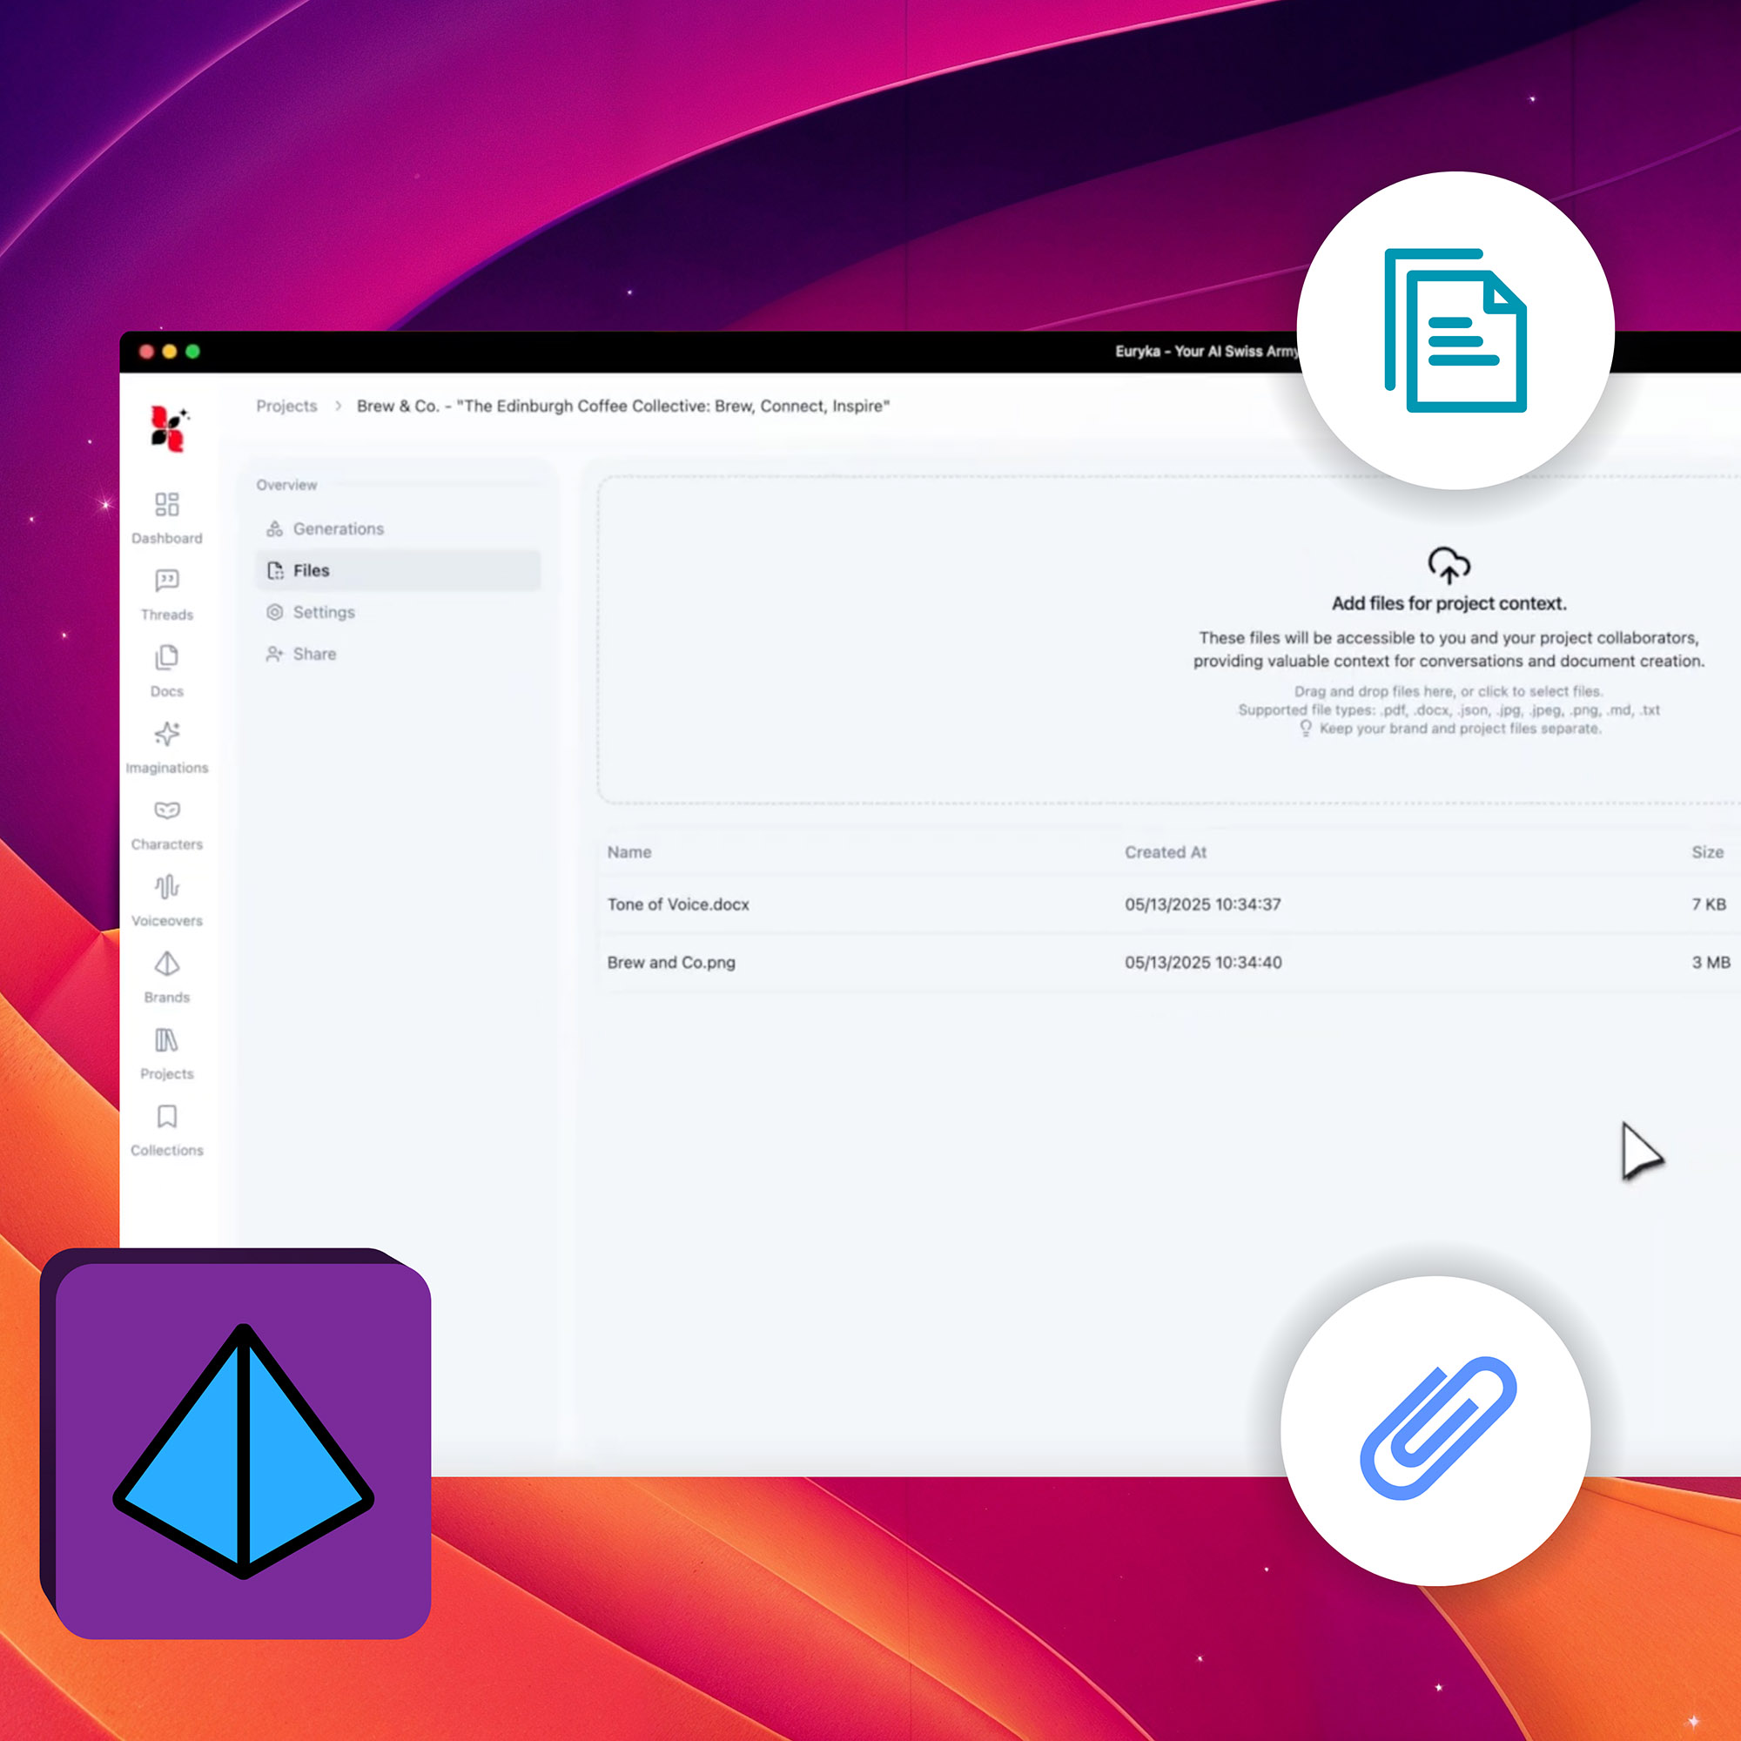Click the Created At column header
1741x1741 pixels.
[1164, 852]
